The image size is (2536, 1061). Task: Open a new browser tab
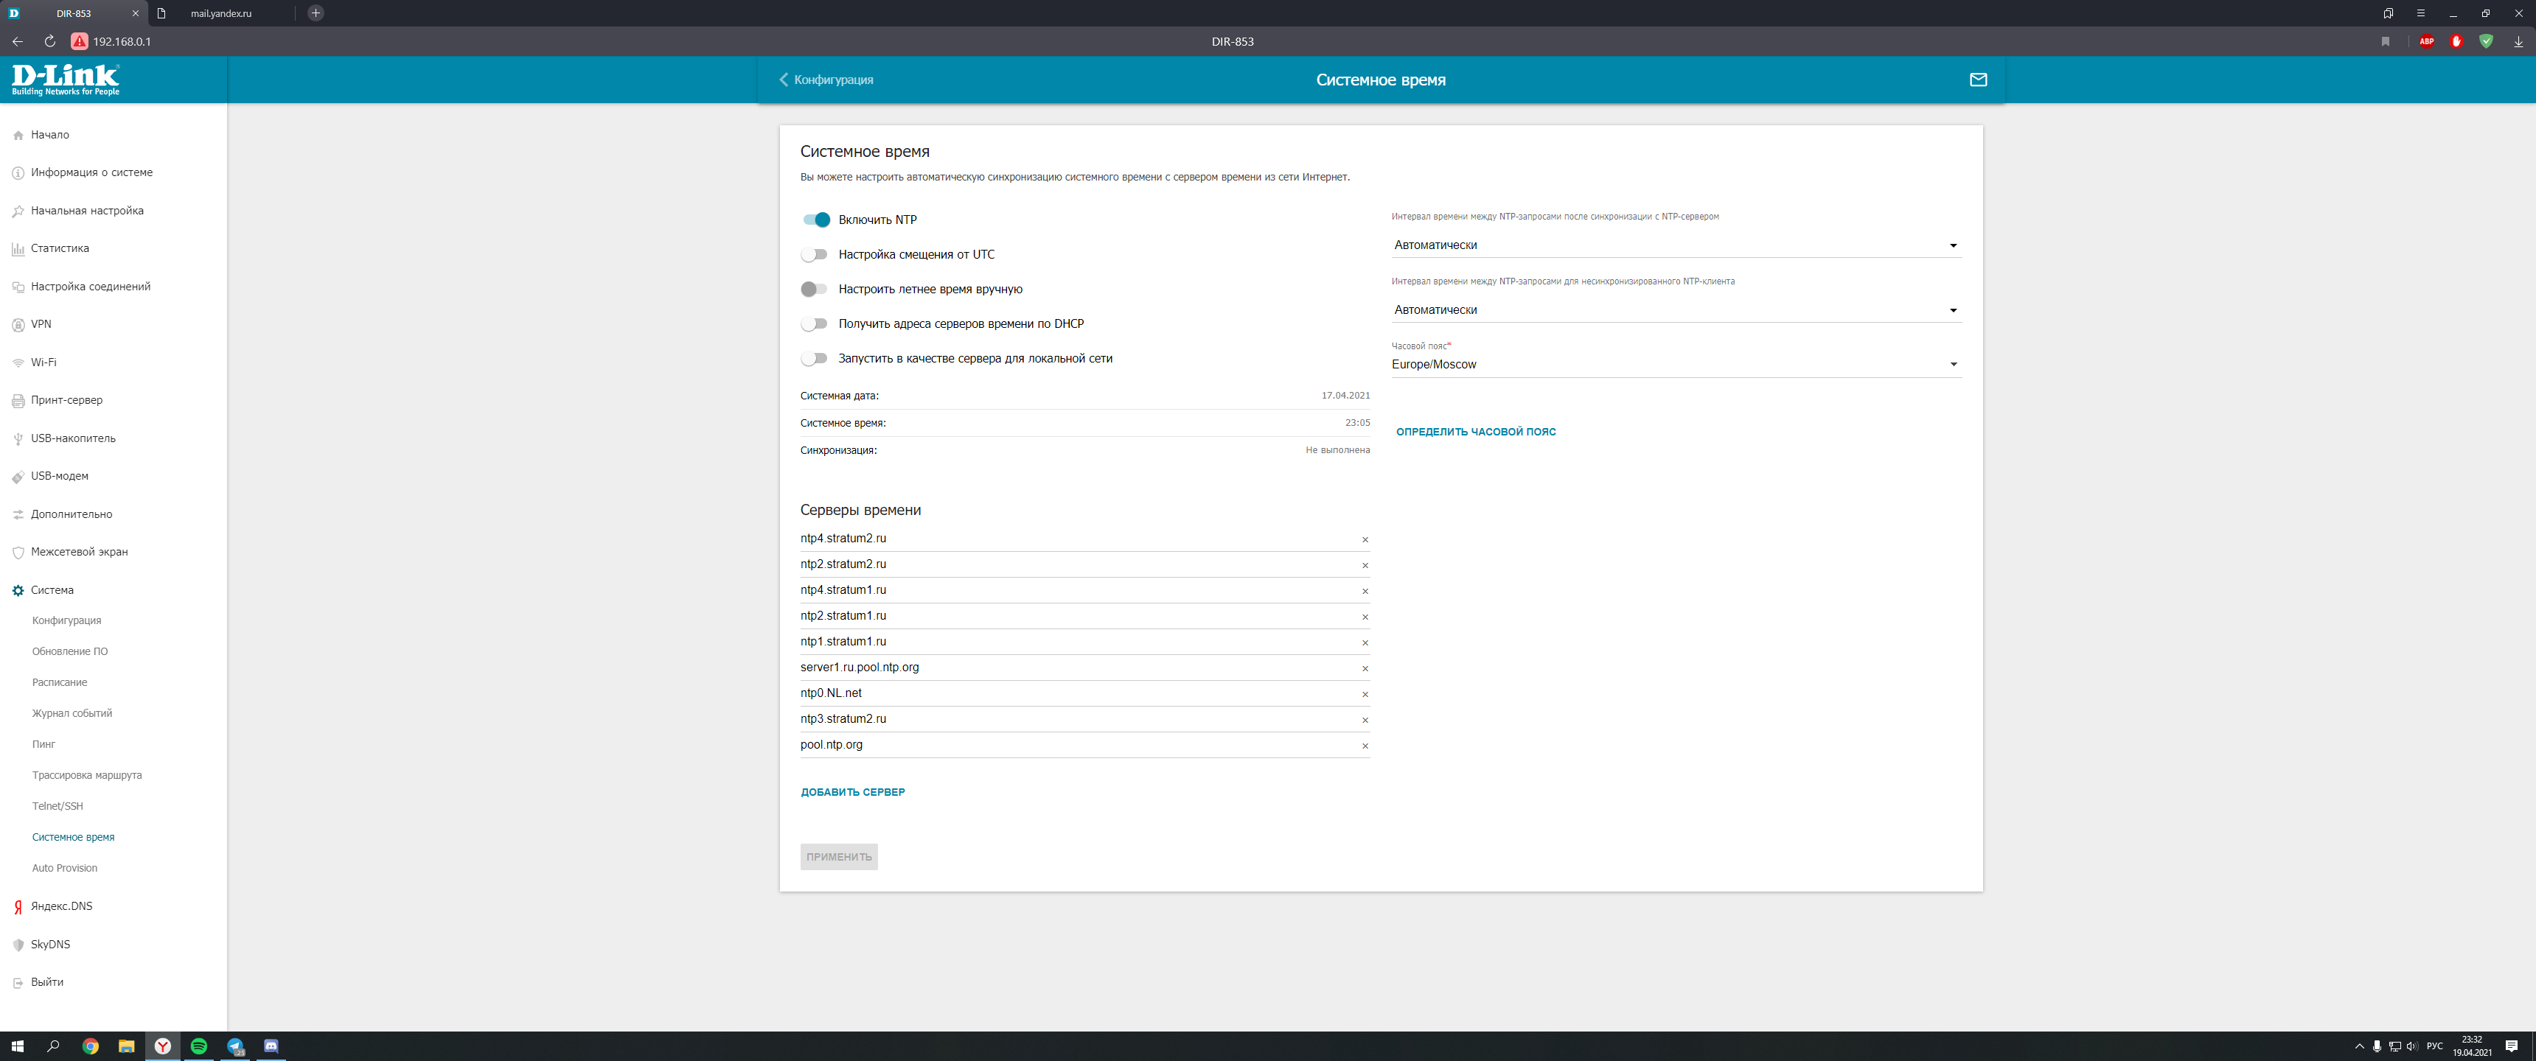(315, 13)
